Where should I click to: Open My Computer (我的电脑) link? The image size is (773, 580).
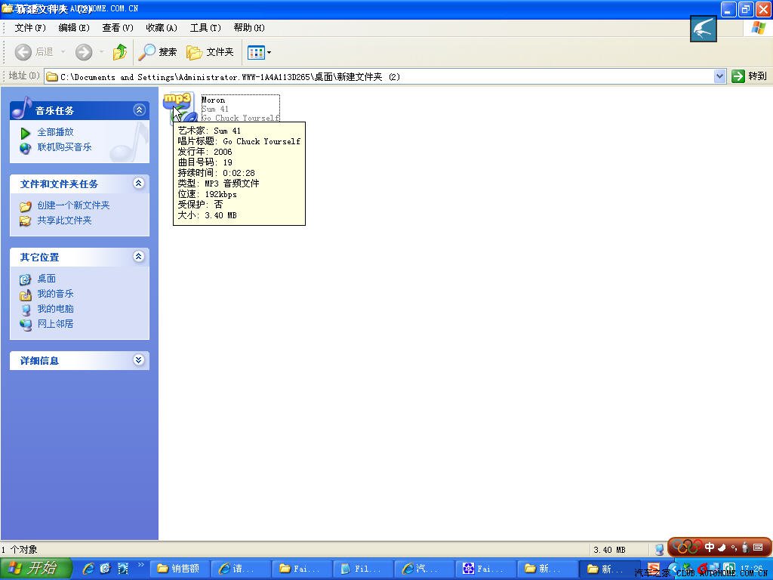click(x=55, y=309)
